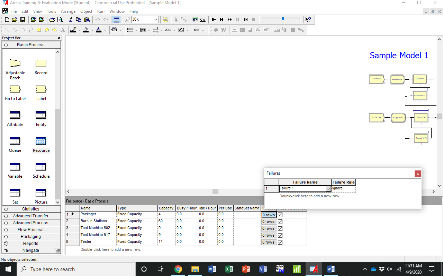Click Burn In Stations 0 rows button
Viewport: 443px width, 276px height.
point(269,221)
